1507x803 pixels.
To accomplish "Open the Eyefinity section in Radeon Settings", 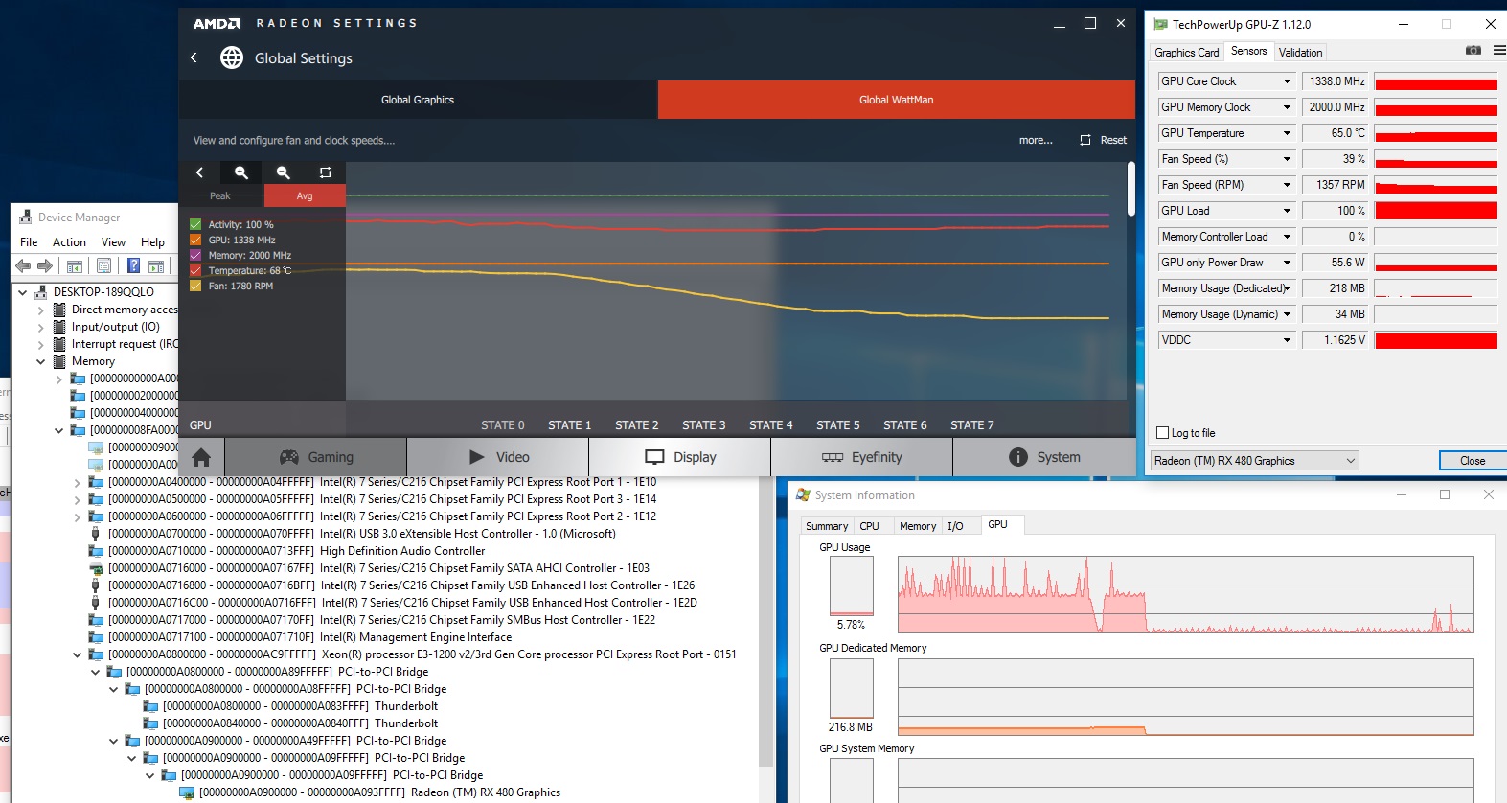I will coord(862,457).
